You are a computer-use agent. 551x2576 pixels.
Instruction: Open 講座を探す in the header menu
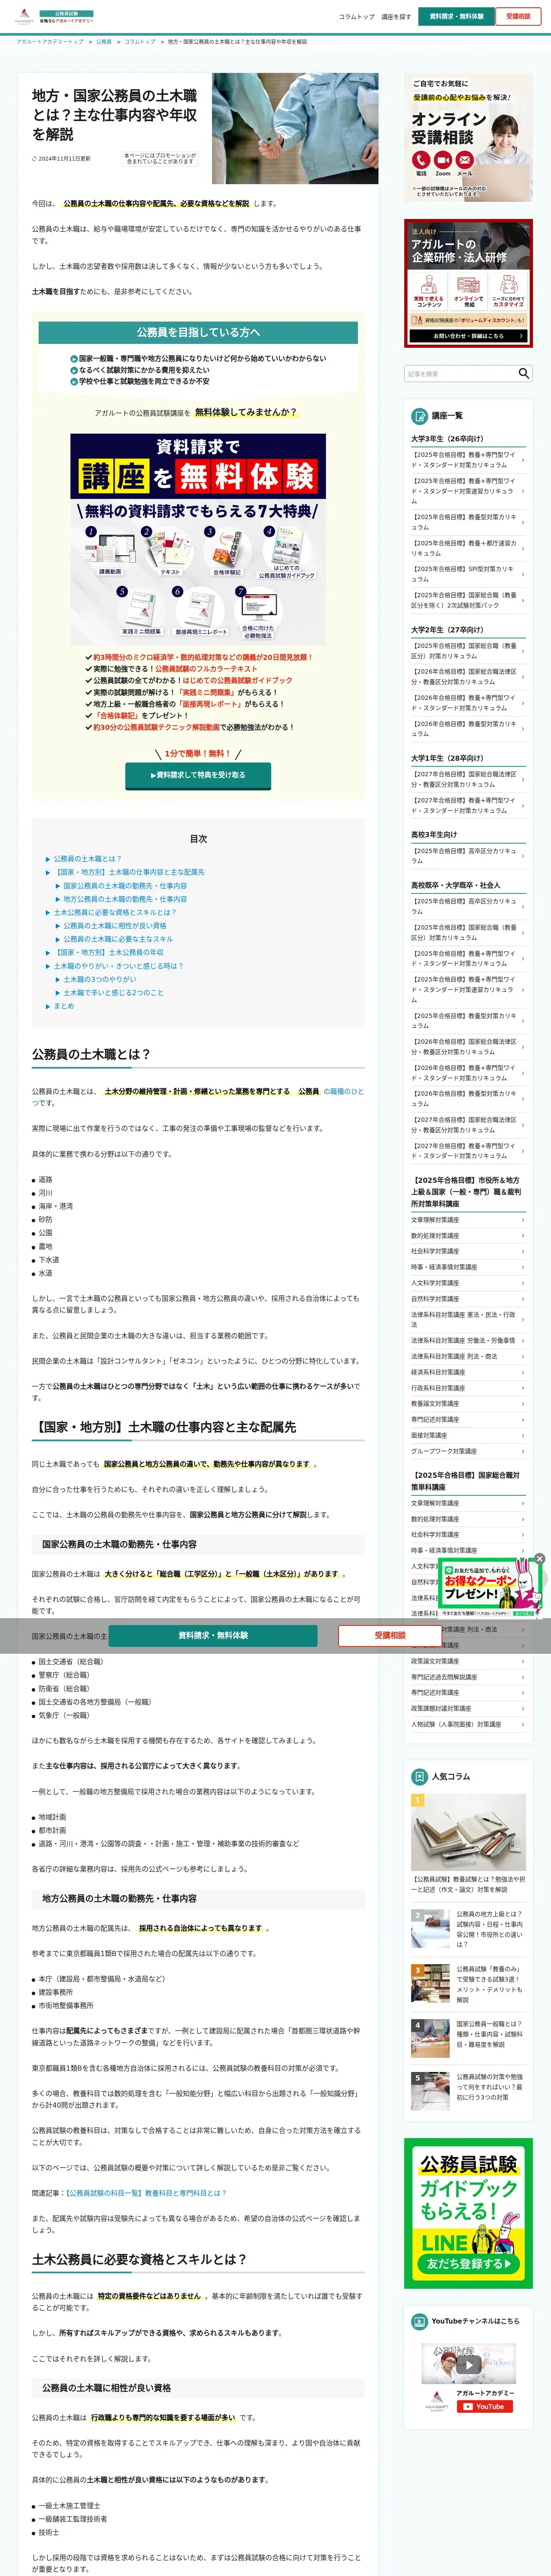coord(396,17)
